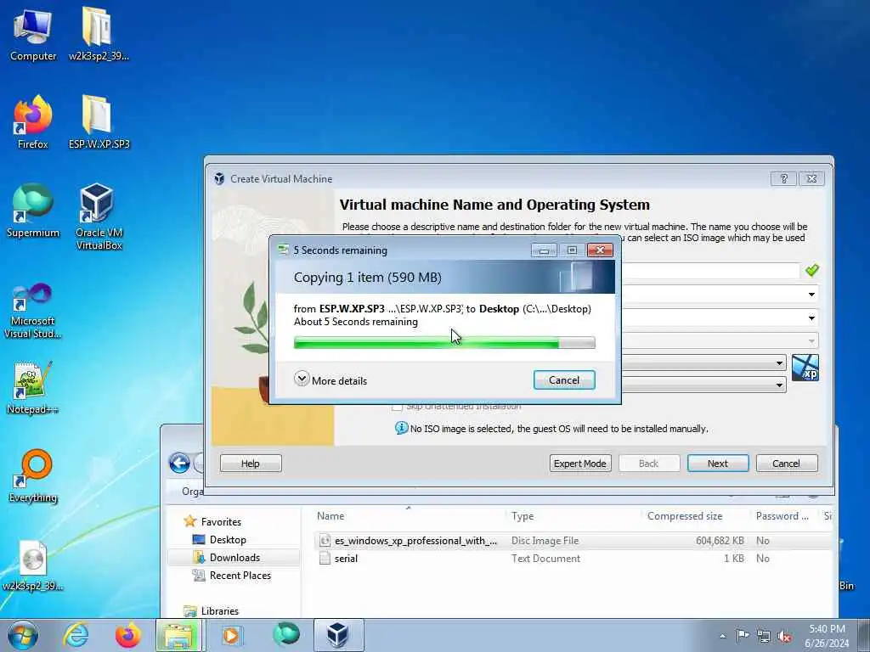
Task: Click the green checkmark beside the name field
Action: click(x=811, y=270)
